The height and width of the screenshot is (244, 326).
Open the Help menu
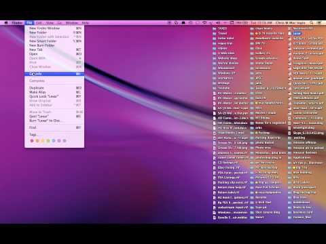(x=85, y=23)
